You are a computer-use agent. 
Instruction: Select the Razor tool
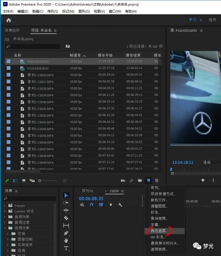coord(66,218)
